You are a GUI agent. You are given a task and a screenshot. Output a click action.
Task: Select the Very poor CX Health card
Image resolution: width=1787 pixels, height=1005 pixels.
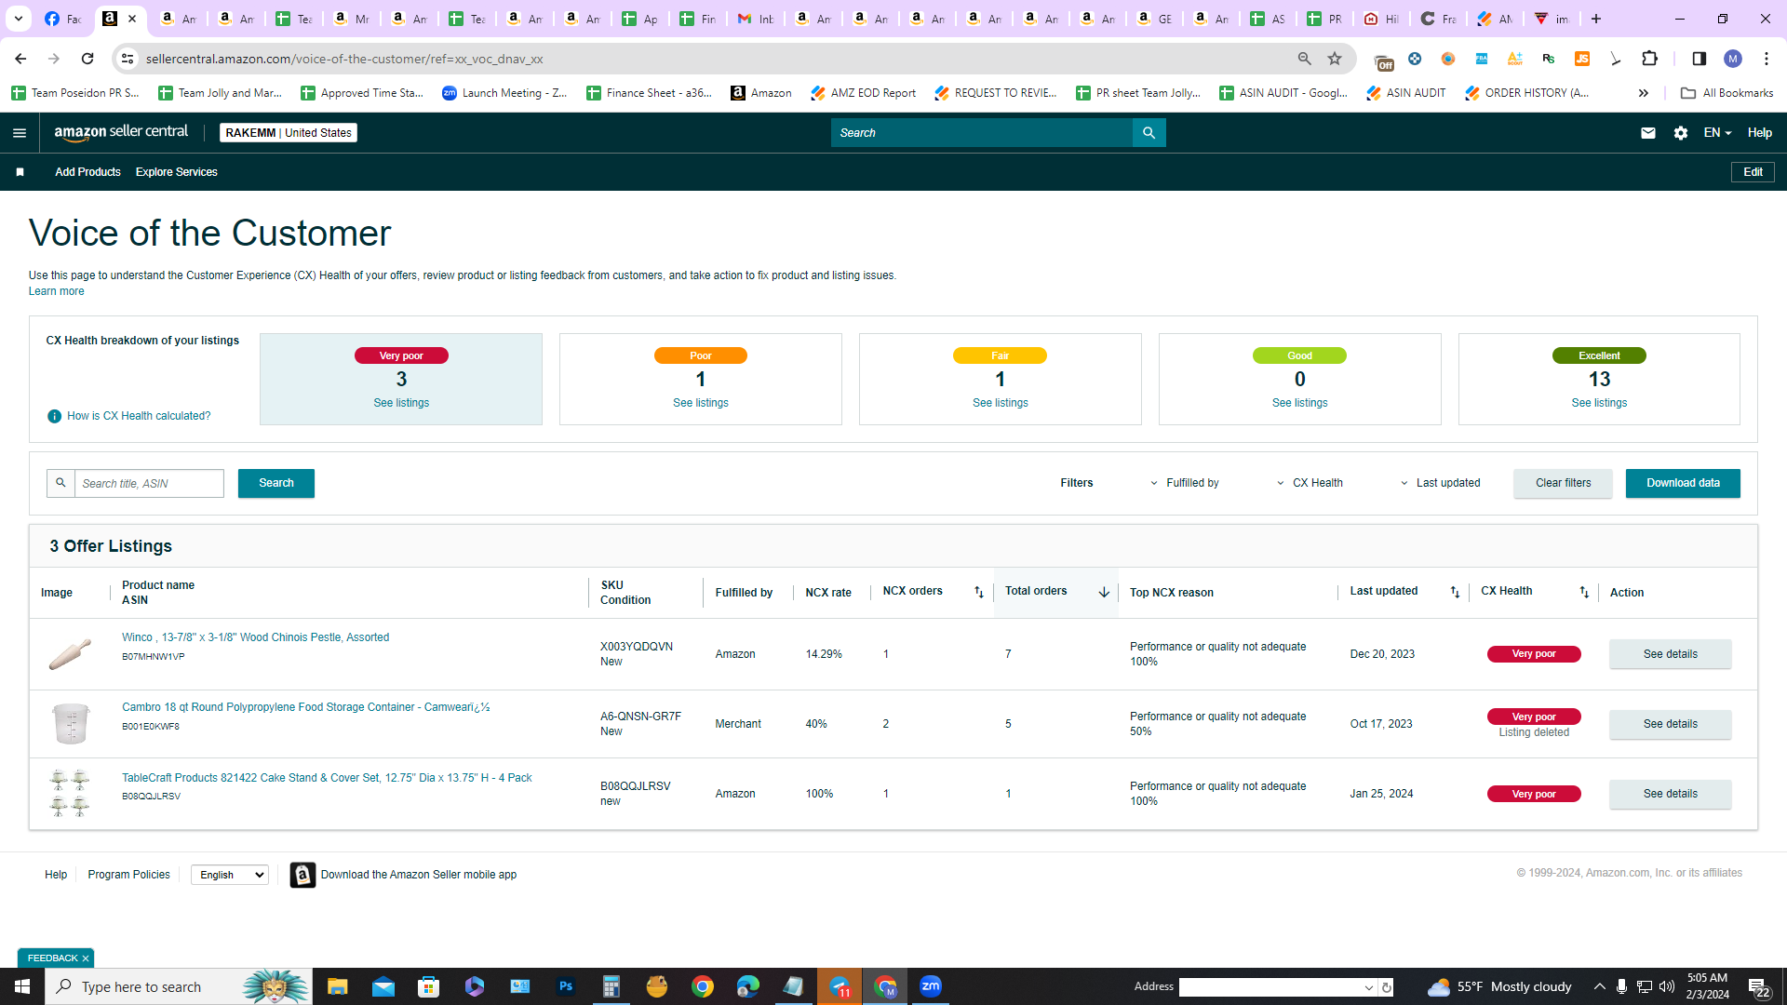point(401,380)
